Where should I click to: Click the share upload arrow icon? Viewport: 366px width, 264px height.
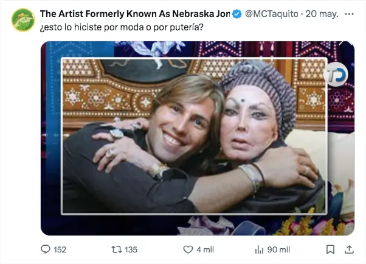click(x=350, y=249)
